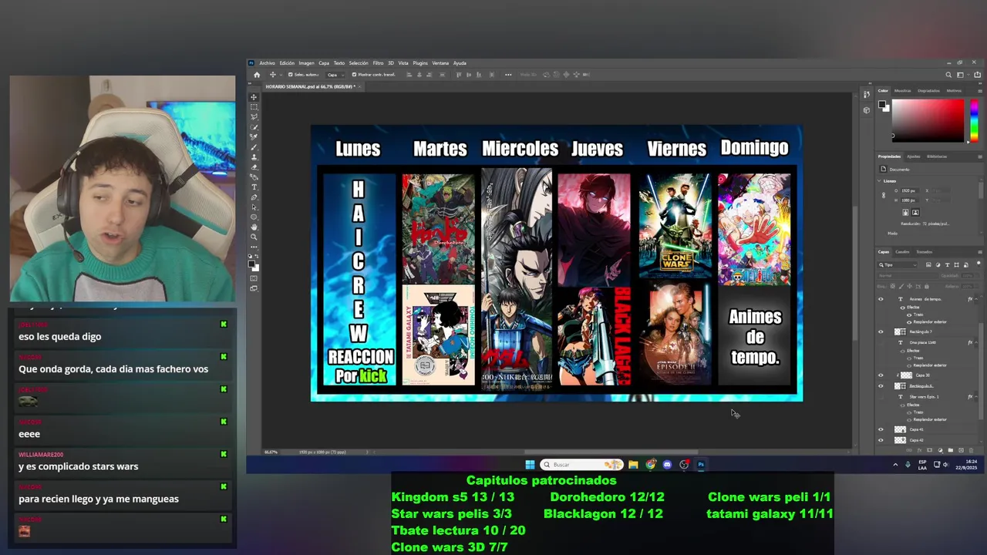Collapse effects of Star wars Epis. 1 layer

click(976, 396)
